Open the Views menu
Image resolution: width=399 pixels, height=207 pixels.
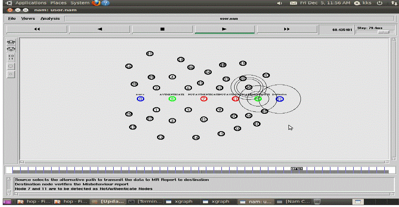[28, 19]
